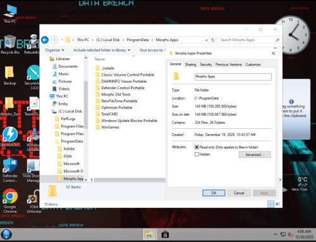Select Pictures in navigation tree

point(62,82)
